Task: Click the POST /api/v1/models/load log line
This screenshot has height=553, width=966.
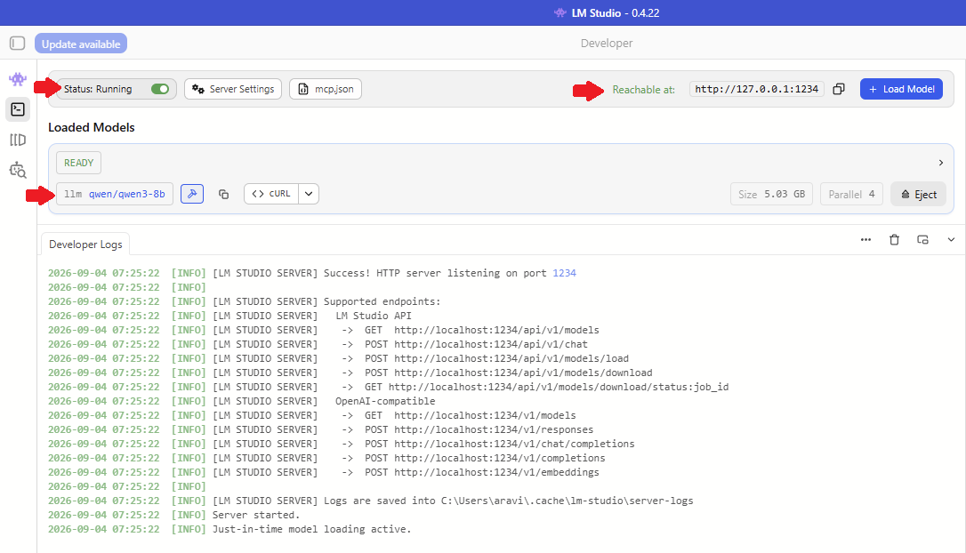Action: [338, 358]
